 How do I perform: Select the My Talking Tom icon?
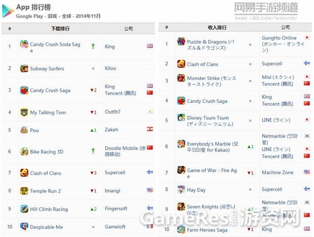point(24,112)
